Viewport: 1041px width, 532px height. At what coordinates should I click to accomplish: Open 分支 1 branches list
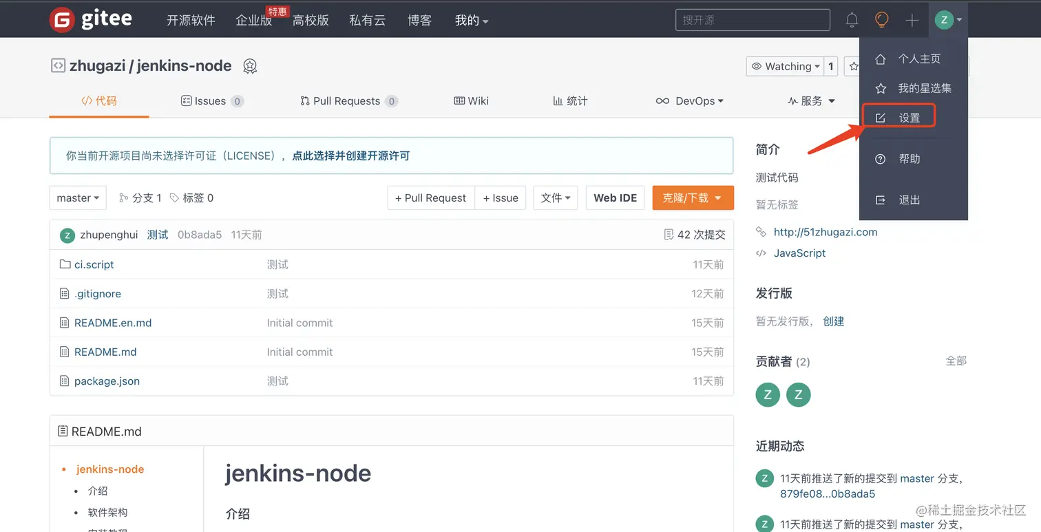[140, 198]
